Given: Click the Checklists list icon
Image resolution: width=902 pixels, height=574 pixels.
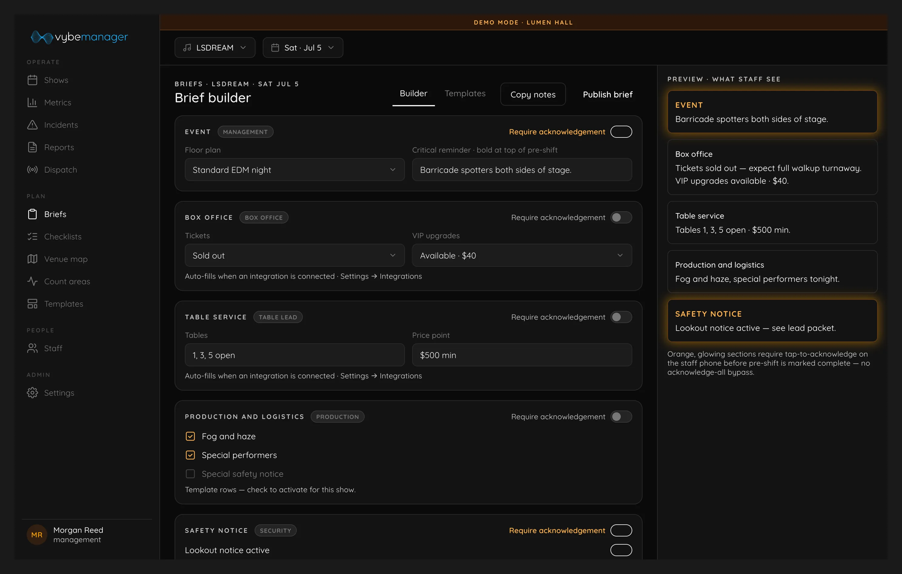Looking at the screenshot, I should (33, 237).
